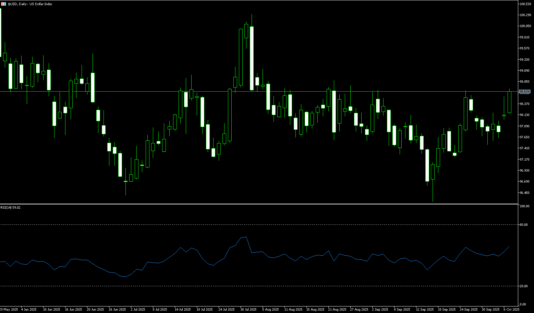Select the RSI(14) 59.02 indicator label
Image resolution: width=534 pixels, height=313 pixels.
(11, 208)
